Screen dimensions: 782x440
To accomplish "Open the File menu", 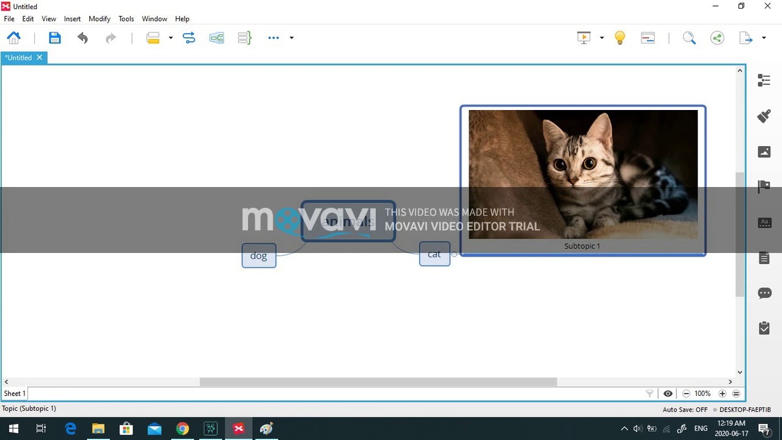I will pyautogui.click(x=9, y=19).
